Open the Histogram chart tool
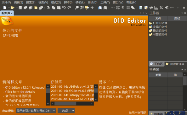 click(156, 8)
